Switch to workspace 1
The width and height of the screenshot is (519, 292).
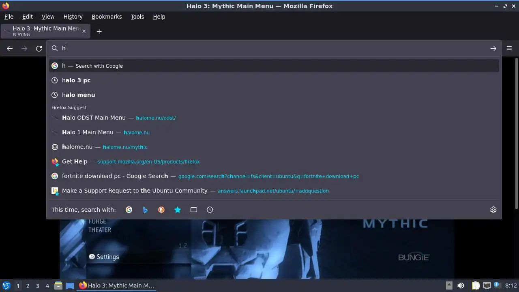pos(18,286)
